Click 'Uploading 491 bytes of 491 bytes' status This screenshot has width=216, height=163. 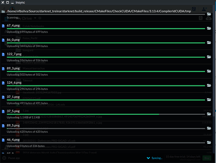(27, 103)
